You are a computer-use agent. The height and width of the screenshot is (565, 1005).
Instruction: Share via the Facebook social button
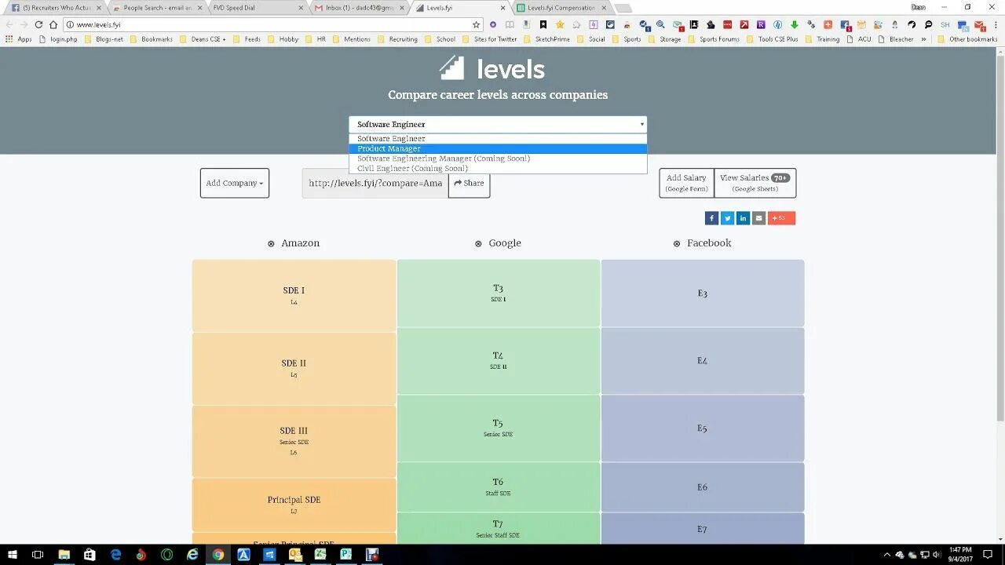[711, 218]
